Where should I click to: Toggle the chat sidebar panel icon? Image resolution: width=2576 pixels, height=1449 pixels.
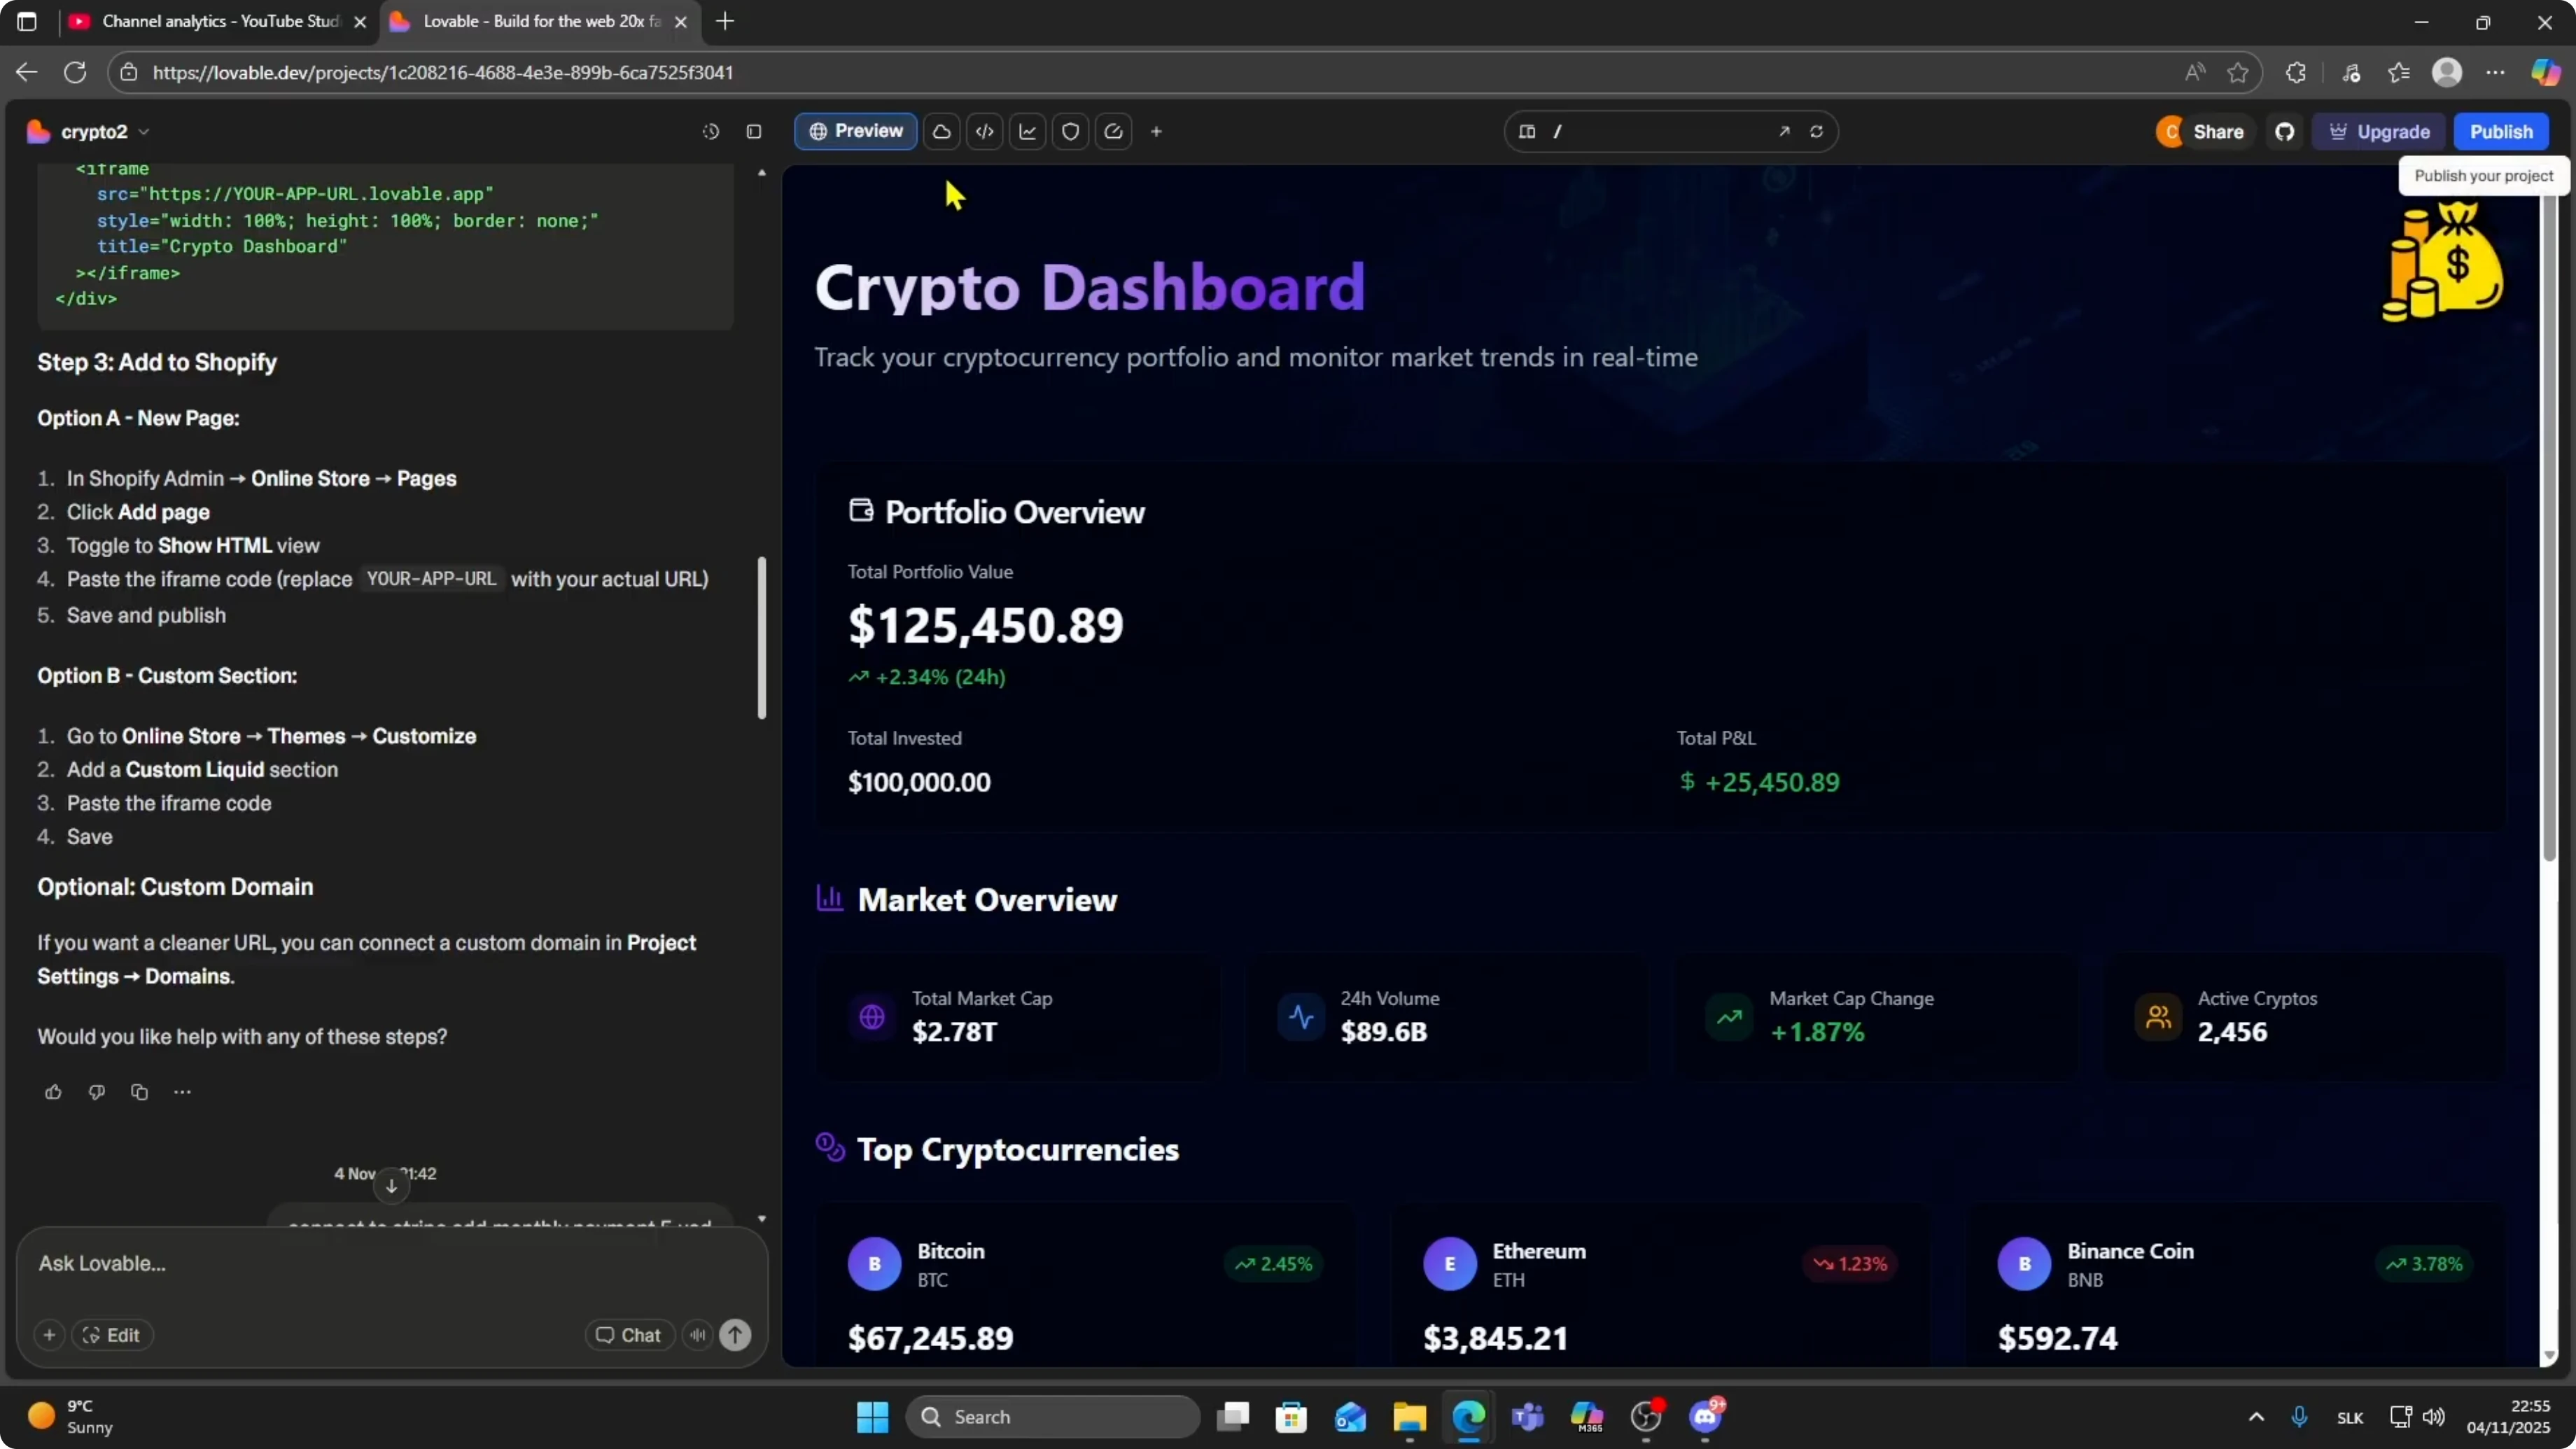coord(754,132)
